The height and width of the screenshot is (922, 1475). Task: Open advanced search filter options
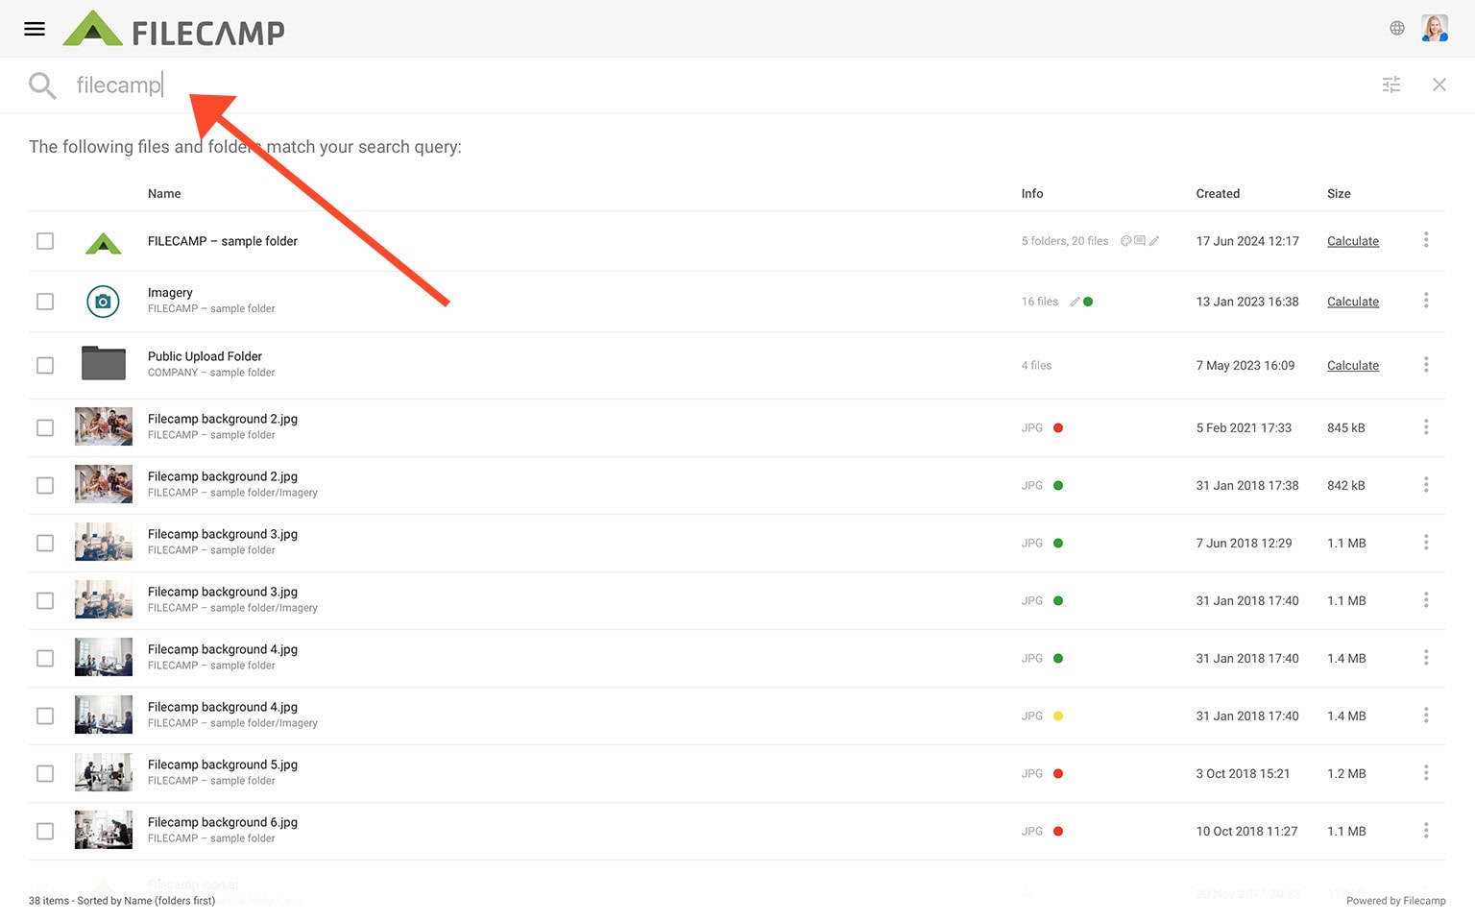pos(1391,85)
